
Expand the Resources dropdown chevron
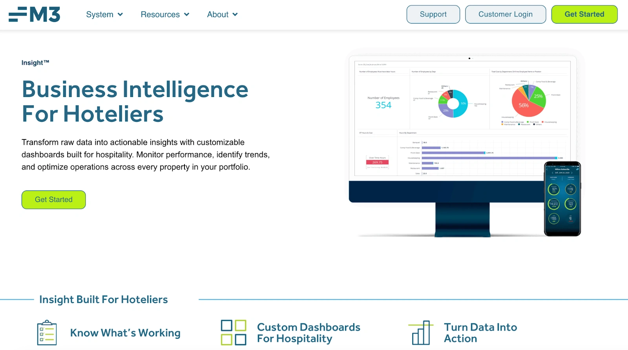(x=186, y=15)
